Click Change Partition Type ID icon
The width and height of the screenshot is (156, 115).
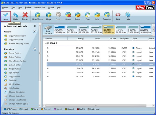(x=6, y=104)
